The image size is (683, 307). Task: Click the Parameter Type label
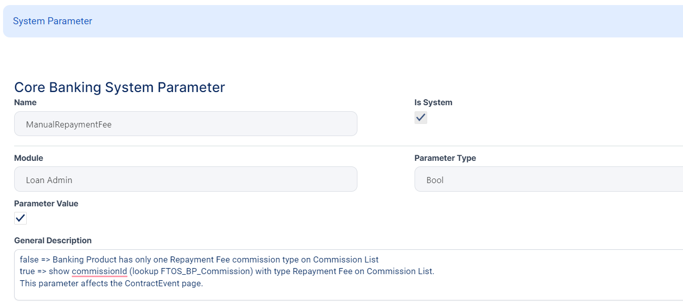click(445, 158)
